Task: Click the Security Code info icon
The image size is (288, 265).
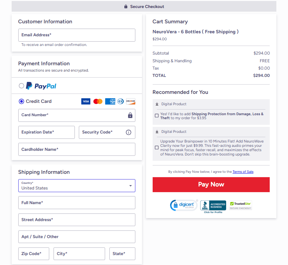Action: 129,132
